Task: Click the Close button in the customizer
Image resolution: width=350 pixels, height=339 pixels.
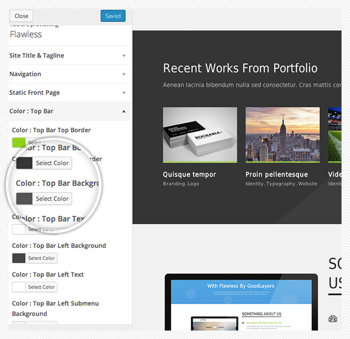Action: [x=21, y=16]
